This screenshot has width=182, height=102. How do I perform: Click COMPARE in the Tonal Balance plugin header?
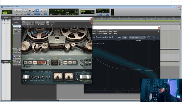[105, 33]
